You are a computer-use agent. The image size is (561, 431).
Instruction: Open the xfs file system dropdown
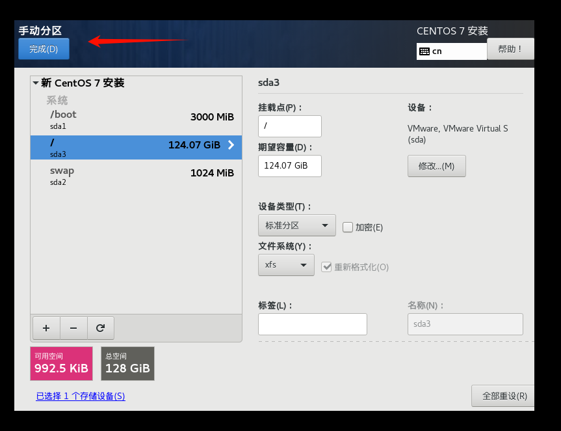pos(286,265)
